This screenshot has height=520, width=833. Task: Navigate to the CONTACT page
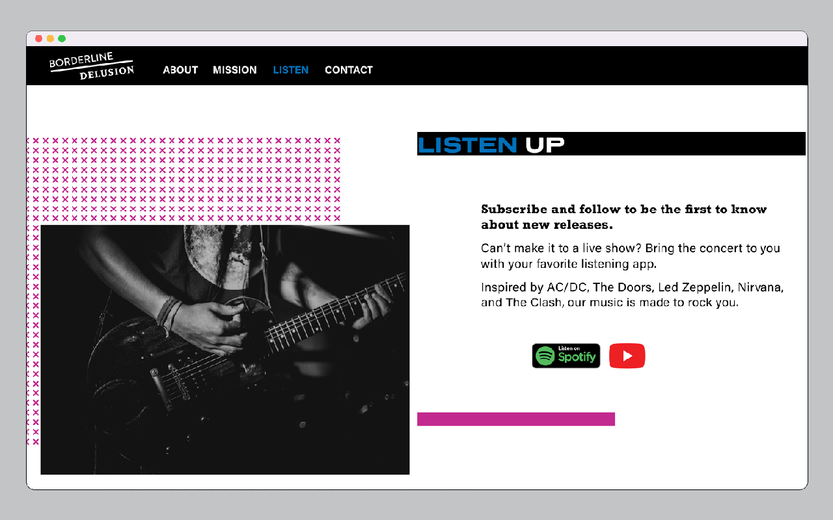coord(349,70)
